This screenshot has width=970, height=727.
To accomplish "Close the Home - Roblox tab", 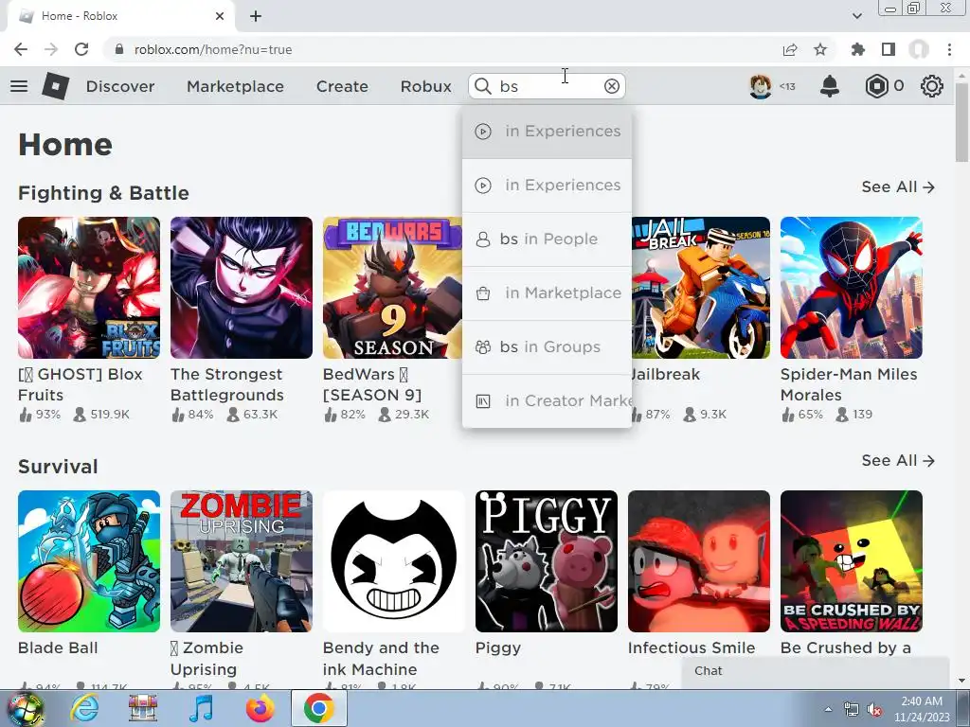I will [220, 16].
